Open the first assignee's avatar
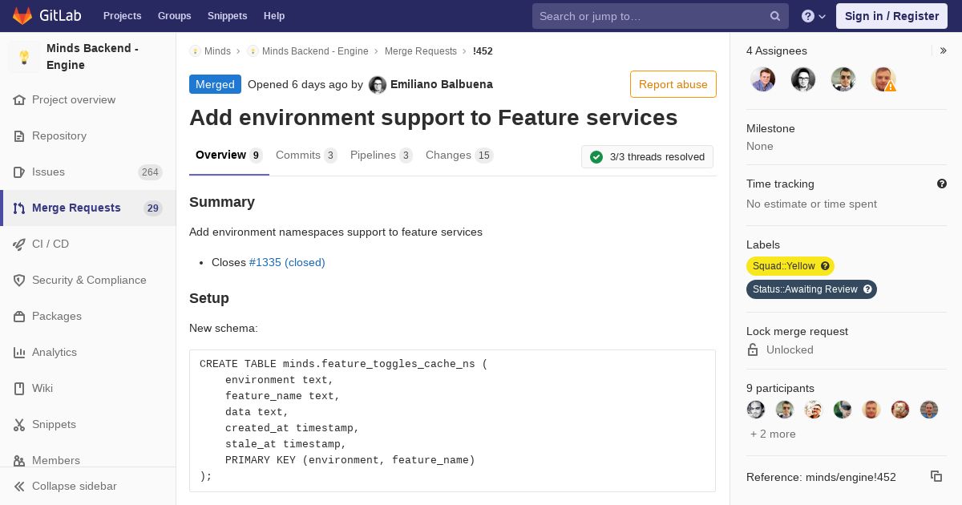 [762, 79]
